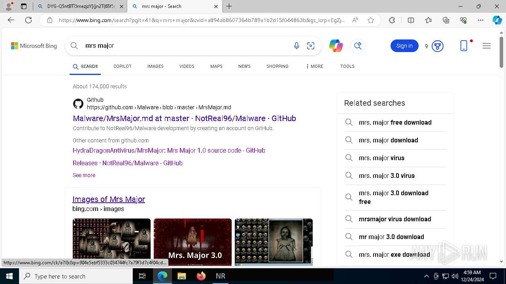Switch to the DYG-Q5ntBT browser tab
Viewport: 506px width, 284px height.
(81, 6)
